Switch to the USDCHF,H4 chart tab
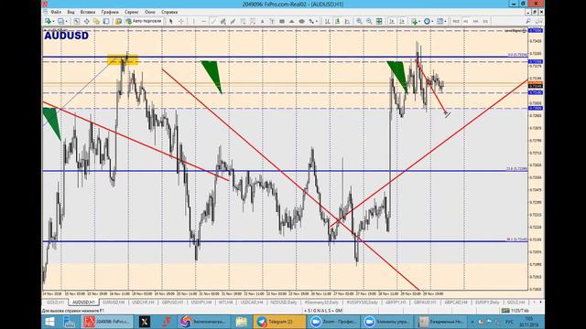This screenshot has height=329, width=586. point(143,302)
